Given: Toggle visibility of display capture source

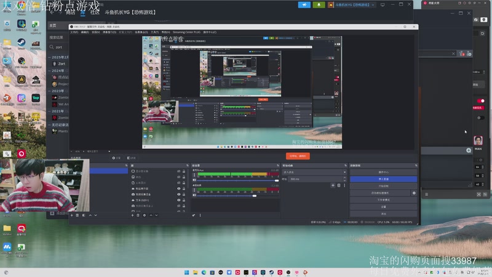Looking at the screenshot, I should tap(179, 171).
